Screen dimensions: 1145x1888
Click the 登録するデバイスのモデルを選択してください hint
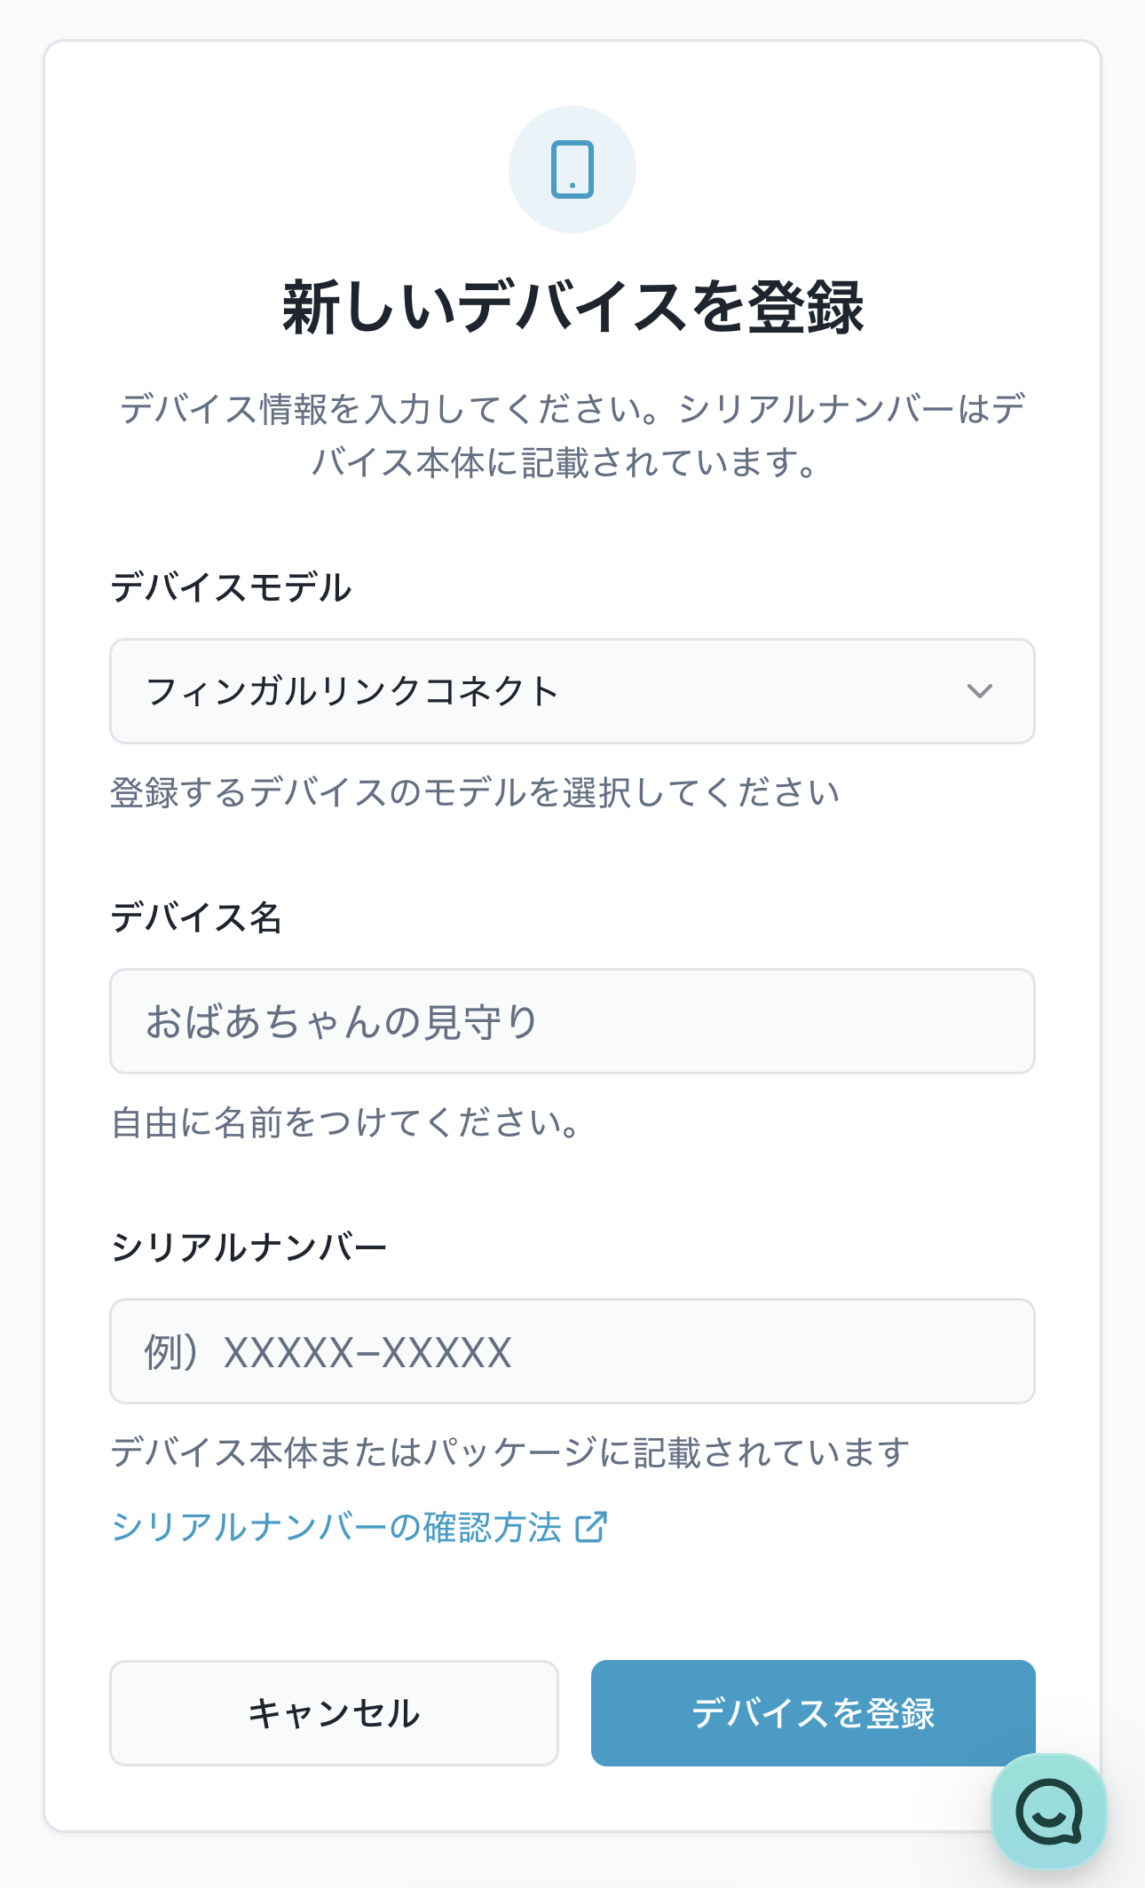(x=475, y=792)
